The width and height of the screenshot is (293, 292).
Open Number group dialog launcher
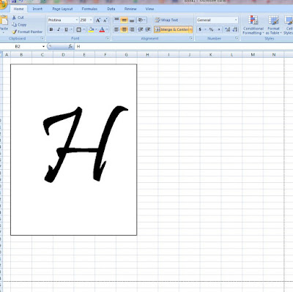[237, 38]
